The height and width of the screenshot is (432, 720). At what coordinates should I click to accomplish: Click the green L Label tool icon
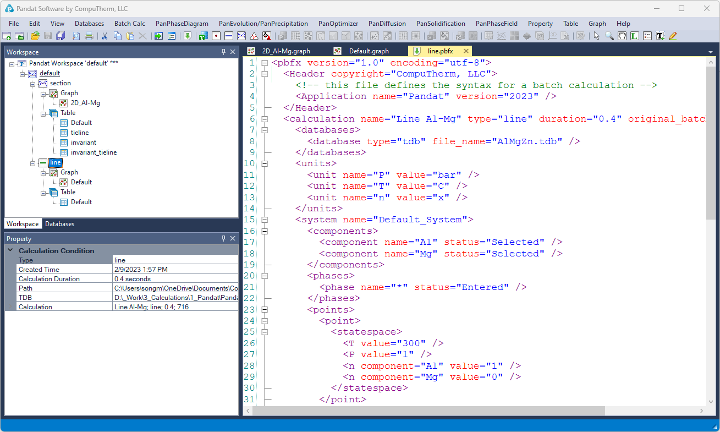634,36
